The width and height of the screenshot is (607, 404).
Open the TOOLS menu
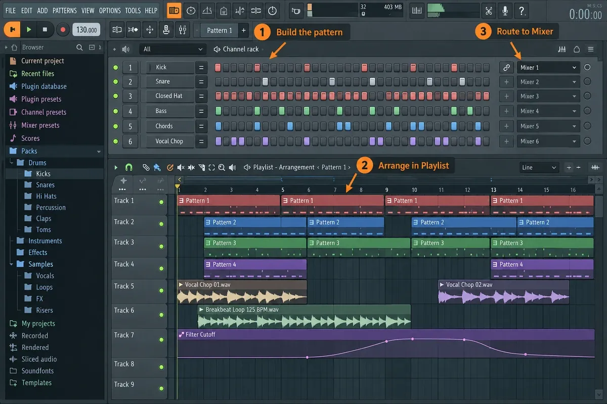(x=133, y=11)
